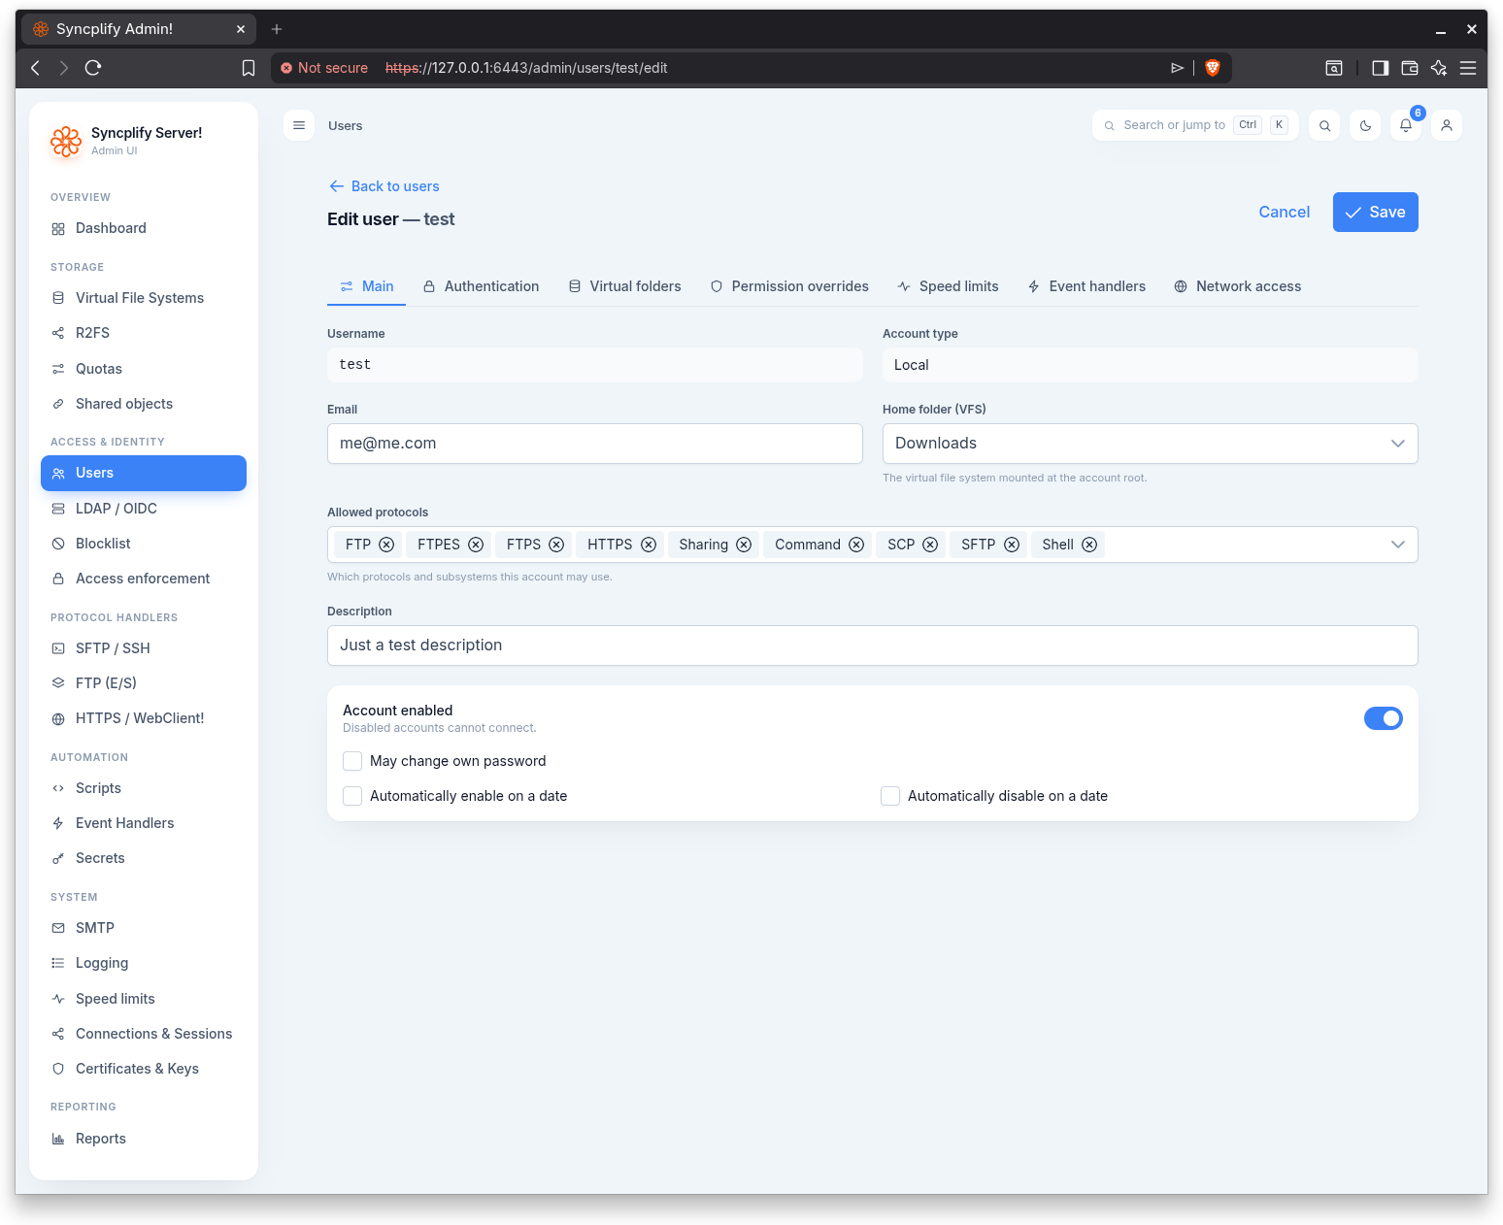Open the user profile icon
The height and width of the screenshot is (1225, 1503).
coord(1447,125)
